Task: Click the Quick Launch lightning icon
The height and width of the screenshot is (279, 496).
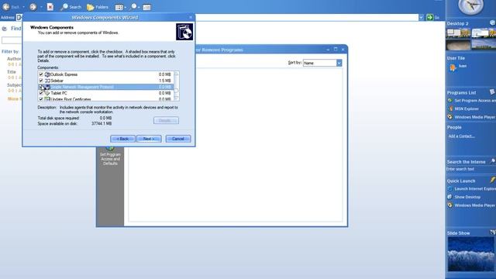Action: pyautogui.click(x=493, y=180)
